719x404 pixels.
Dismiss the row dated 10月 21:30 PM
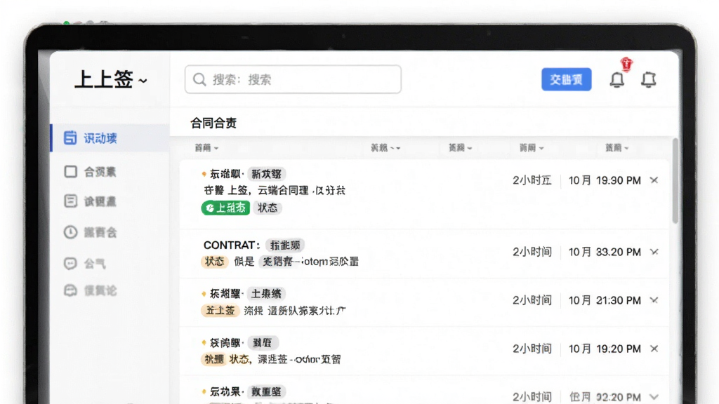pyautogui.click(x=654, y=300)
